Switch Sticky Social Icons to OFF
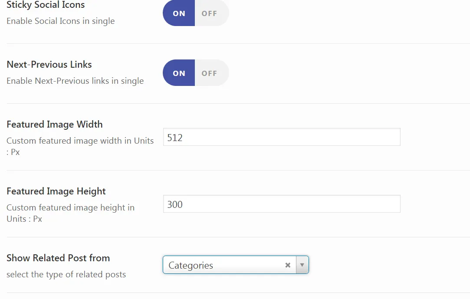Screen dimensions: 470x299 210,13
